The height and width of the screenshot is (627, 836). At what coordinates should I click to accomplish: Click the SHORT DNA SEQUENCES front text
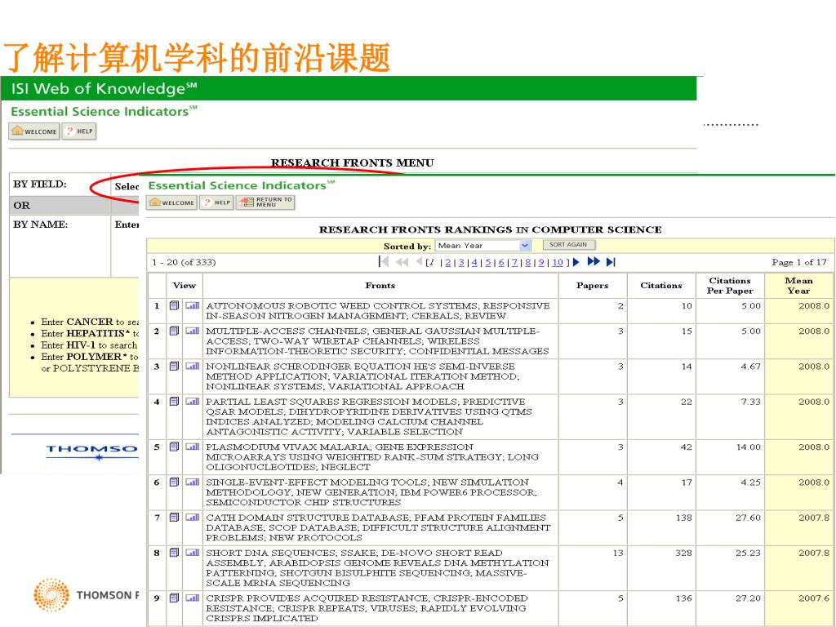377,568
